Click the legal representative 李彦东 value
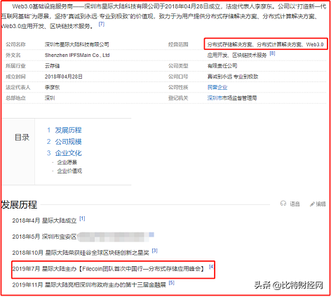This screenshot has width=331, height=297. click(x=52, y=87)
